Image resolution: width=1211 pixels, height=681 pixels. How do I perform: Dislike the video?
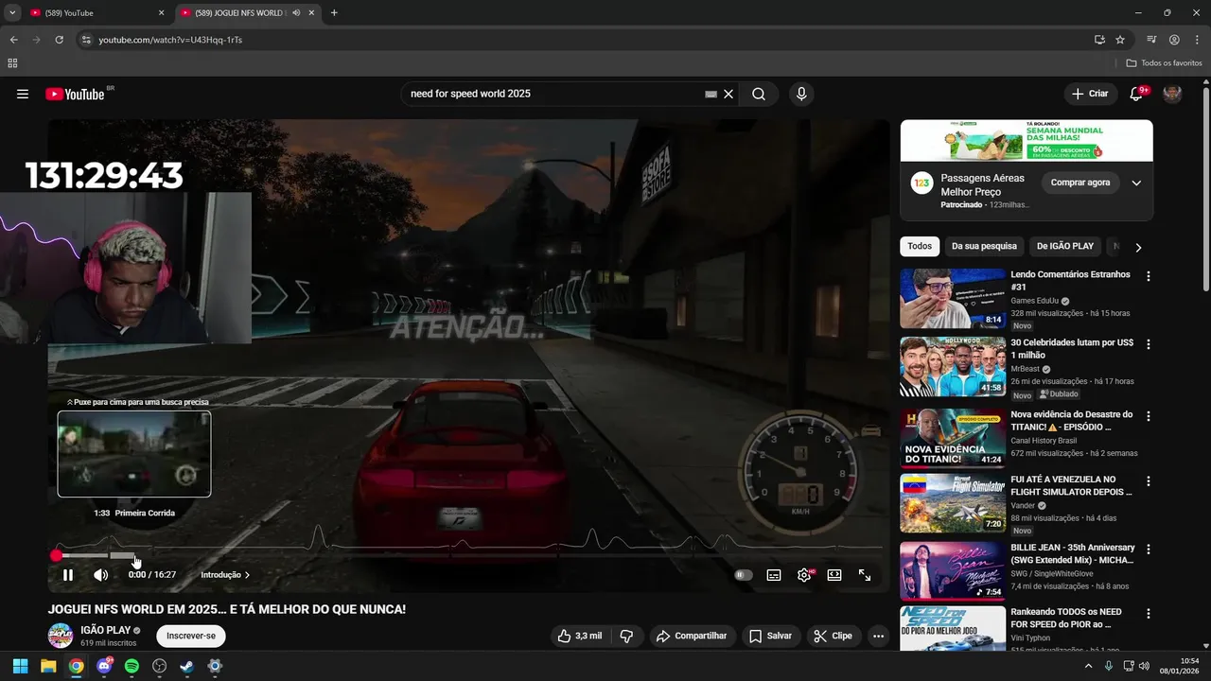(626, 636)
